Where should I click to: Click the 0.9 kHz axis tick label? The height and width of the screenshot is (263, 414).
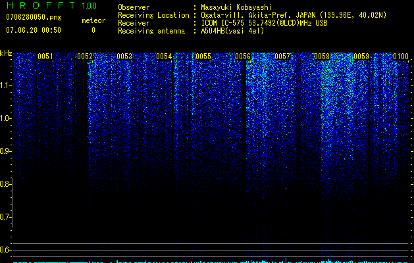5,151
